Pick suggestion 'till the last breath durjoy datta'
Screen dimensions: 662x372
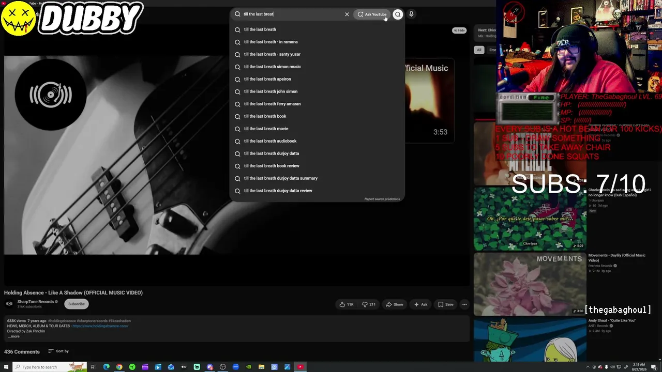coord(317,153)
